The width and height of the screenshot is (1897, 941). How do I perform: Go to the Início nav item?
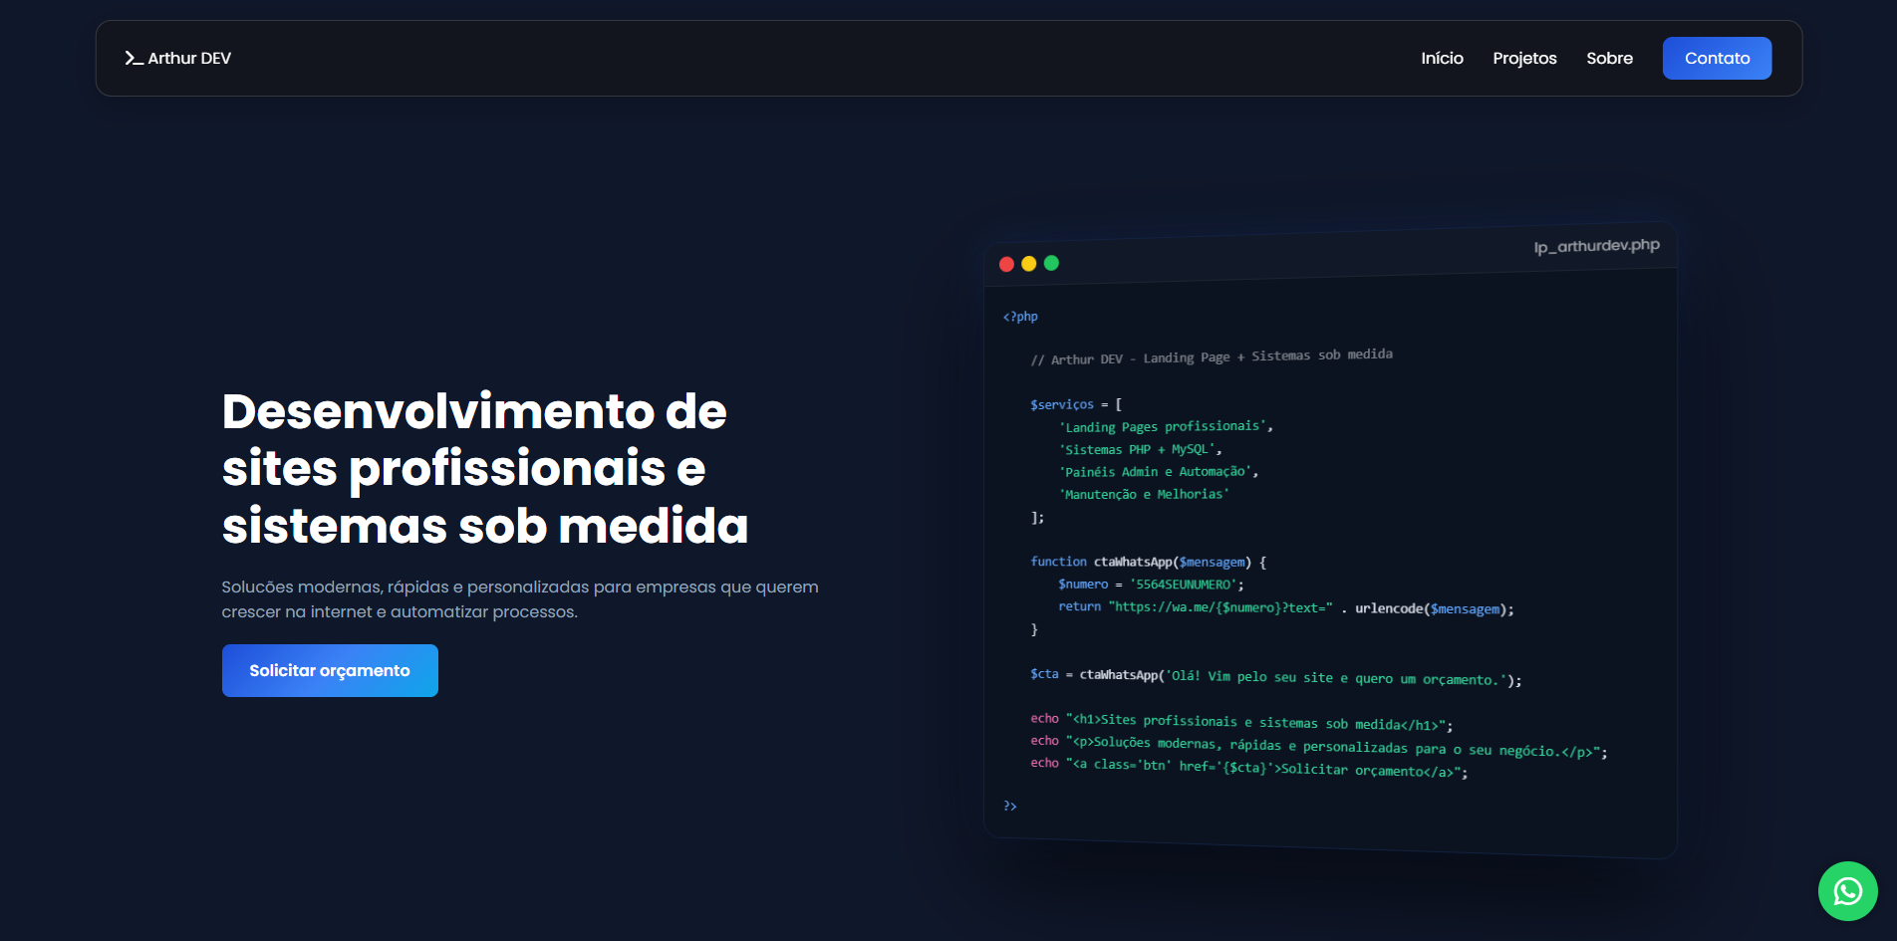point(1442,59)
